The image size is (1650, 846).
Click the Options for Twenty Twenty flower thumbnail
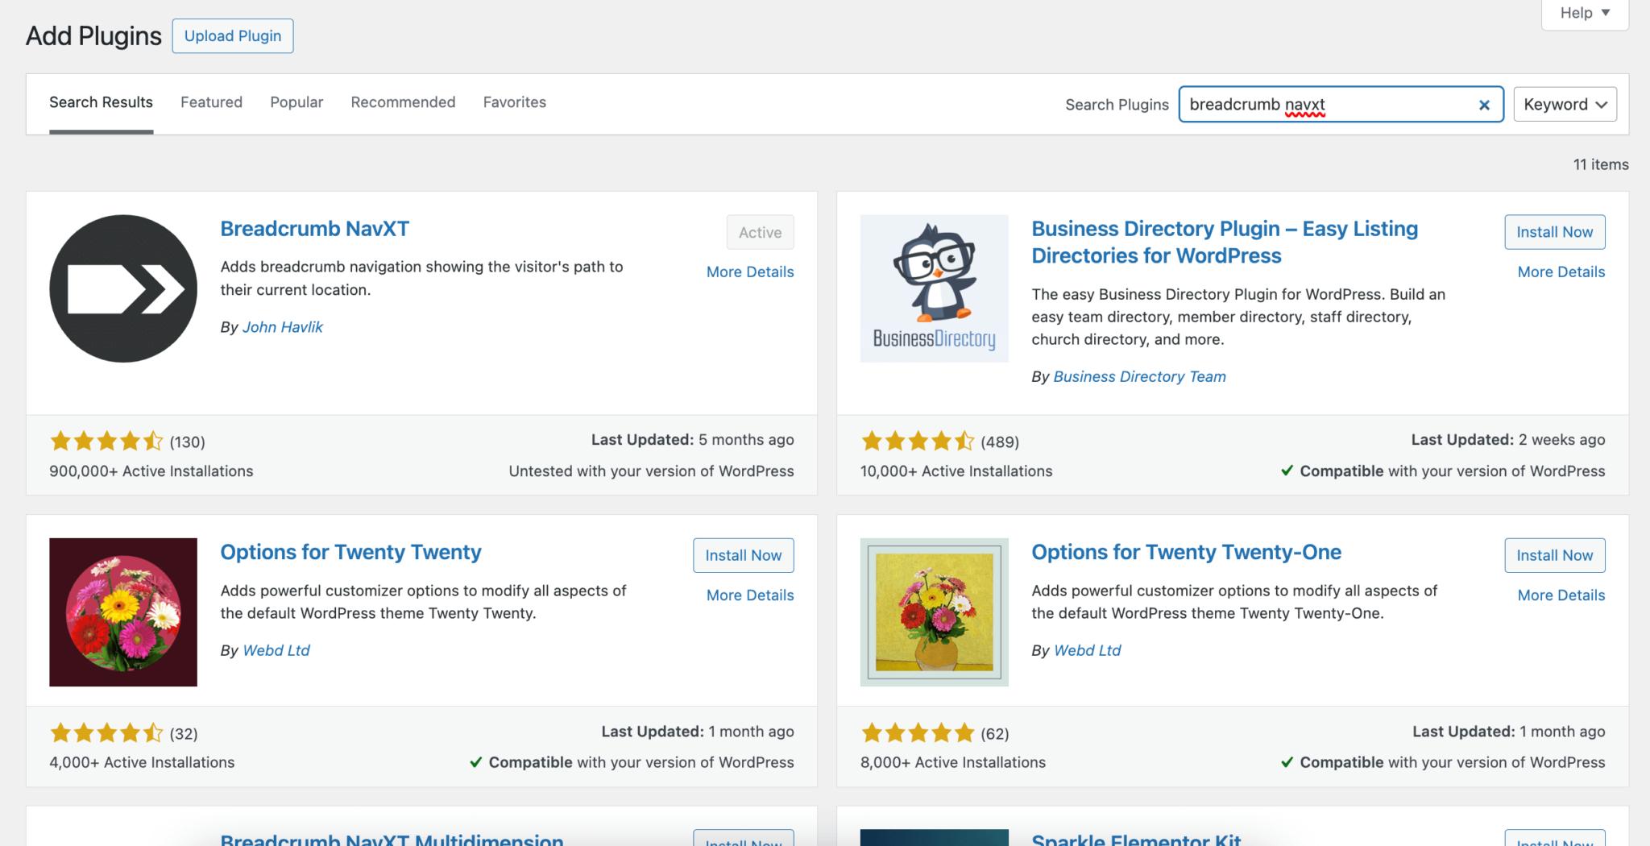(122, 611)
